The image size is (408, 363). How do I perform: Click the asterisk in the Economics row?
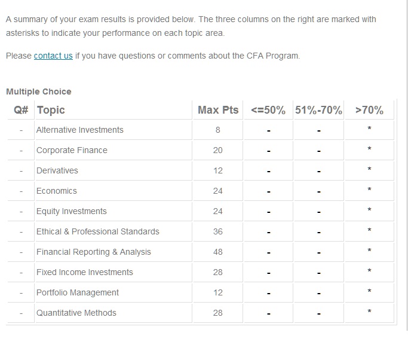point(369,190)
